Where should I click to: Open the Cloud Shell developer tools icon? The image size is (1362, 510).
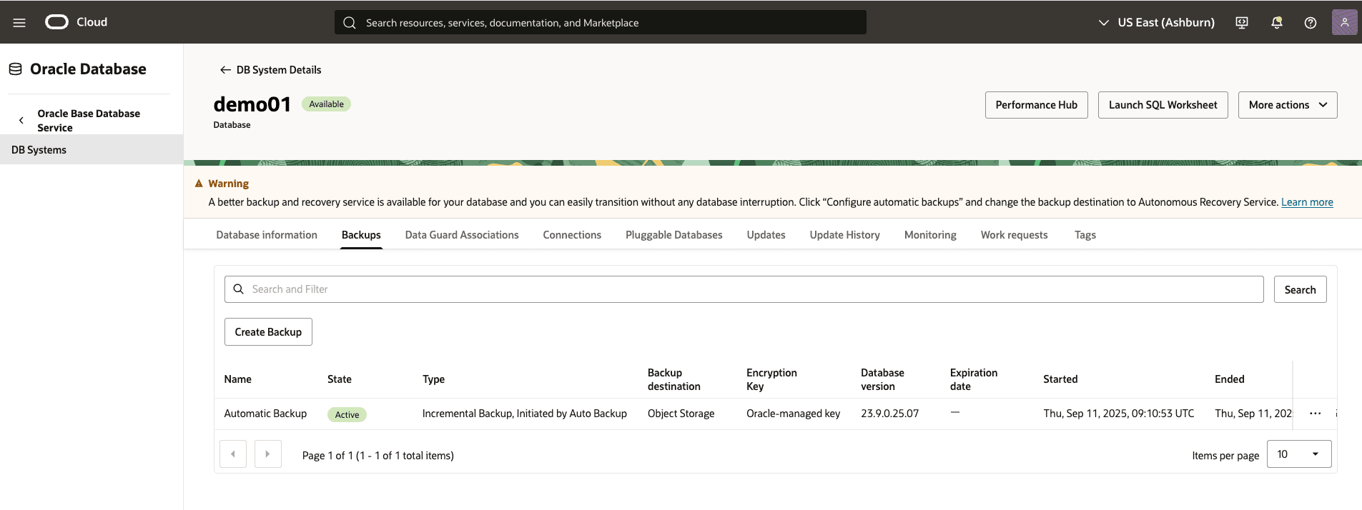pos(1242,23)
